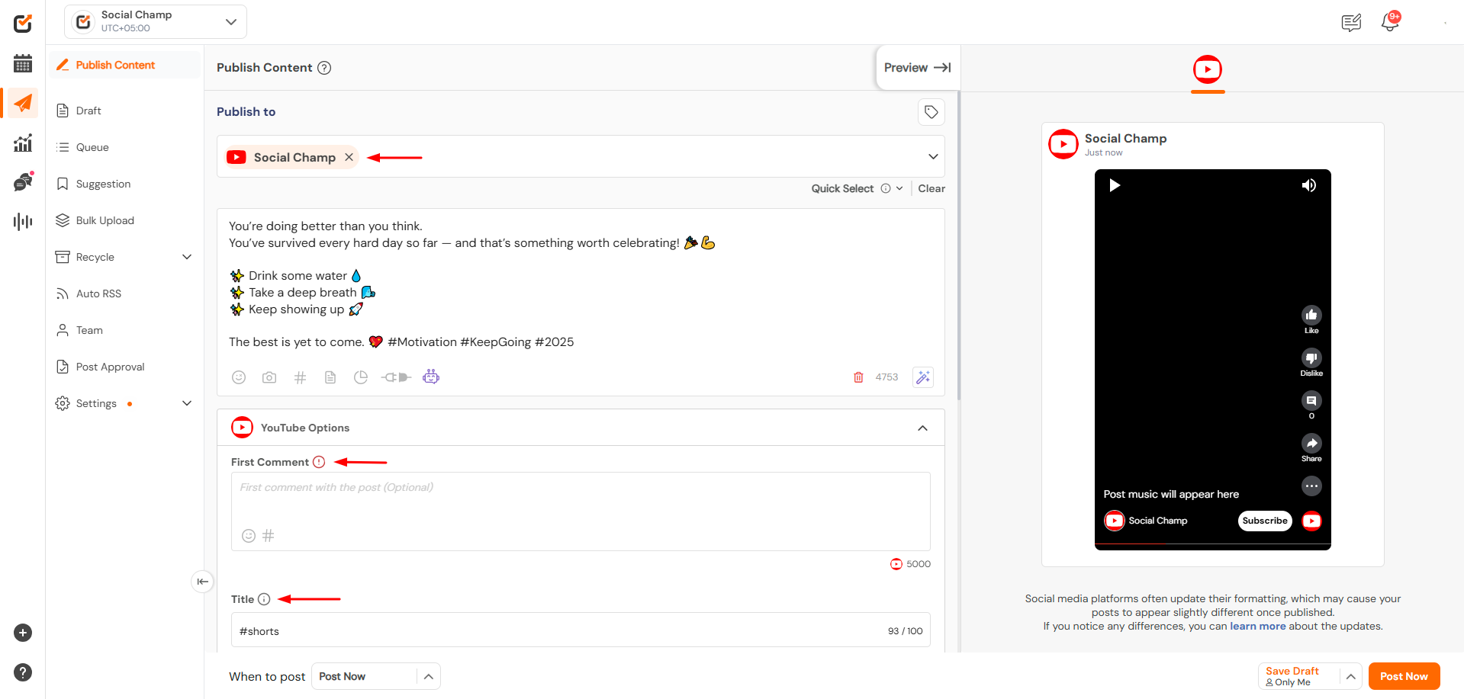The image size is (1464, 699).
Task: Click the Social Champ logo icon
Action: 23,24
